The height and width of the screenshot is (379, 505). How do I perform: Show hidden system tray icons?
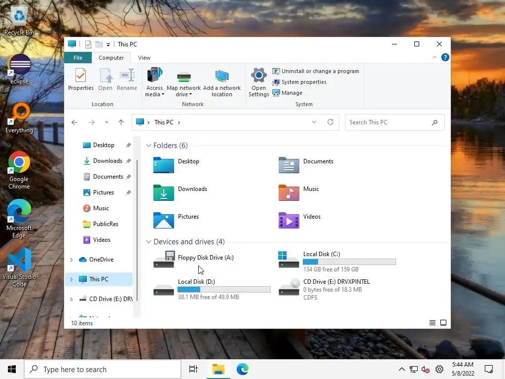coord(401,369)
